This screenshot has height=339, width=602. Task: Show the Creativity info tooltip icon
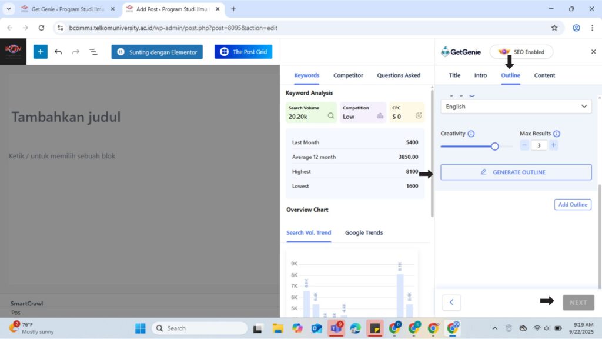pyautogui.click(x=471, y=134)
